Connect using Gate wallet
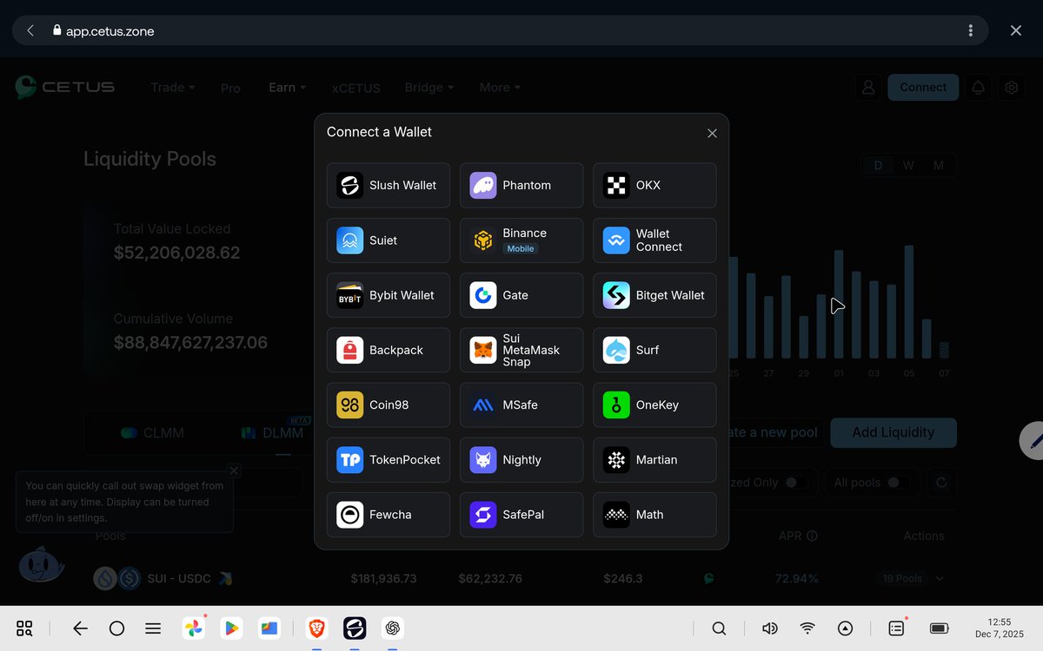Image resolution: width=1043 pixels, height=651 pixels. click(x=521, y=295)
